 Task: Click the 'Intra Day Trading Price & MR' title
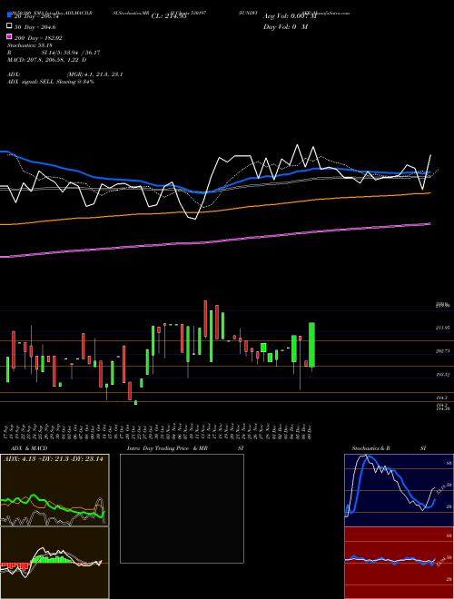[167, 448]
